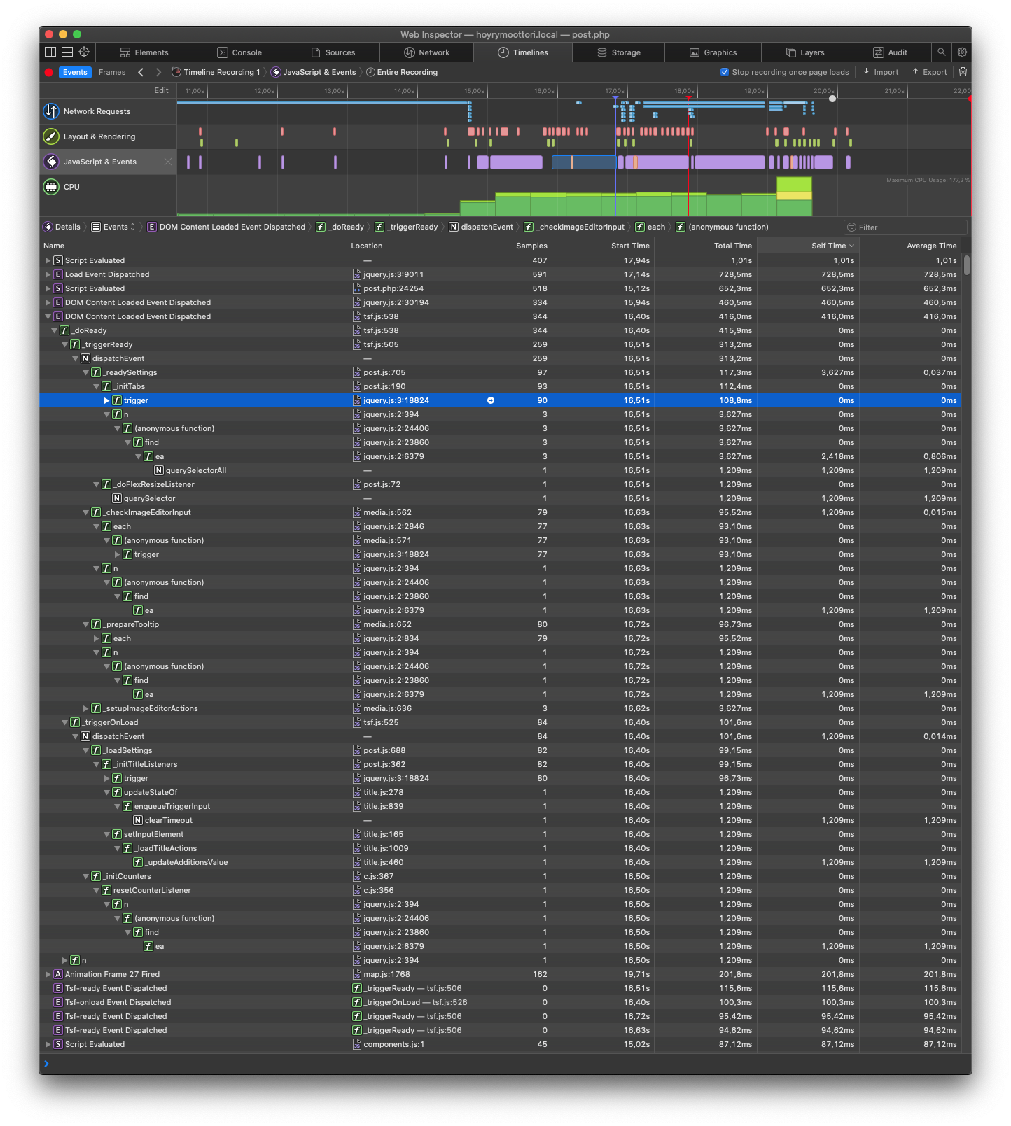Expand the selected trigger row

click(x=106, y=400)
